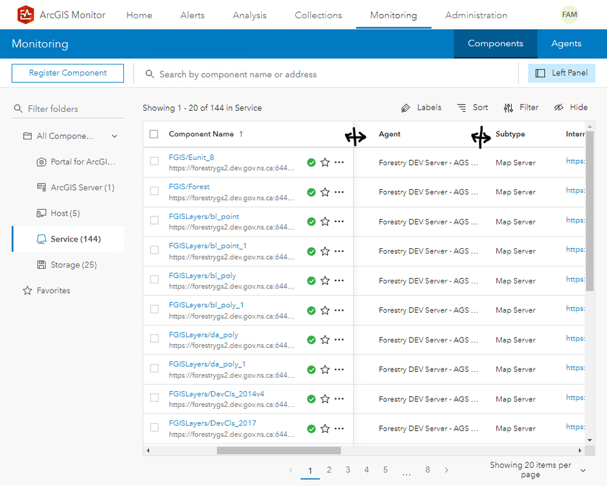Click the Register Component button
Screen dimensions: 607x486
click(67, 73)
